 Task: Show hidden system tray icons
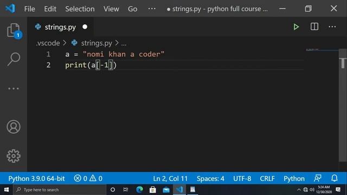299,190
